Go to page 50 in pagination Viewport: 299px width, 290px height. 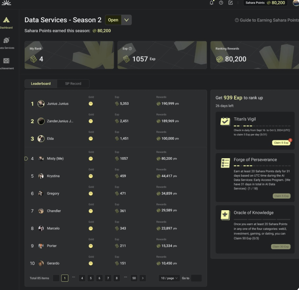[134, 278]
